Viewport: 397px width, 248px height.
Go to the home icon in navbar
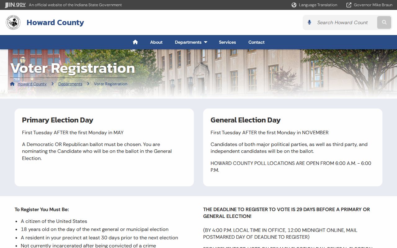point(135,42)
